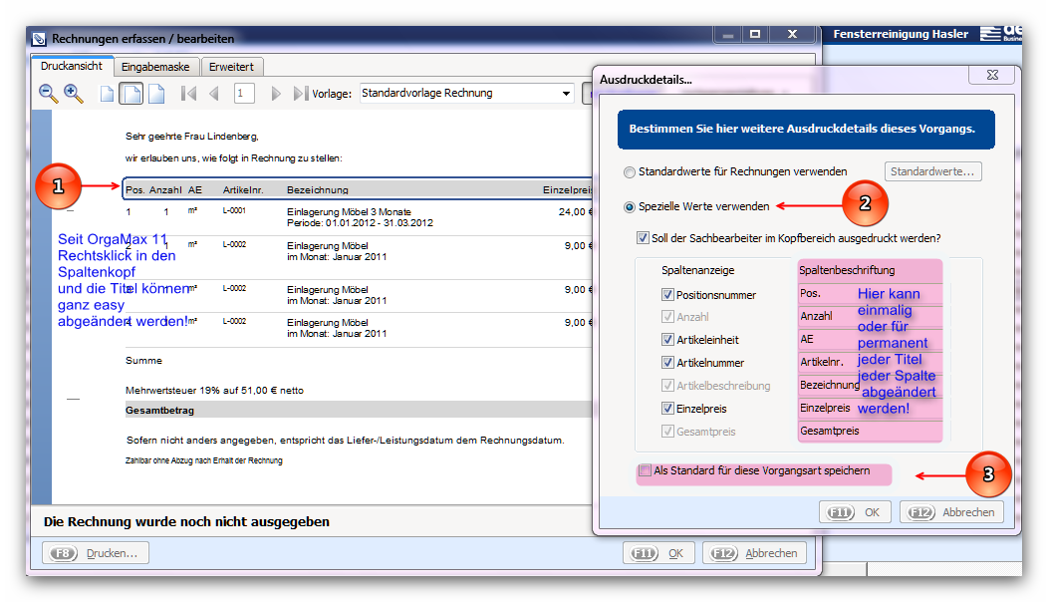Click Abbrechen in Rechnungen erfassen window
The image size is (1048, 602).
(x=755, y=553)
